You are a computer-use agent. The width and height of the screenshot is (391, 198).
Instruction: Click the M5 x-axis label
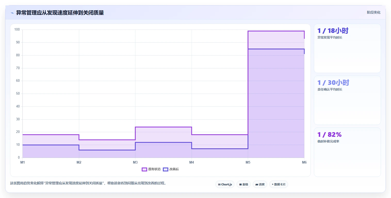click(248, 162)
